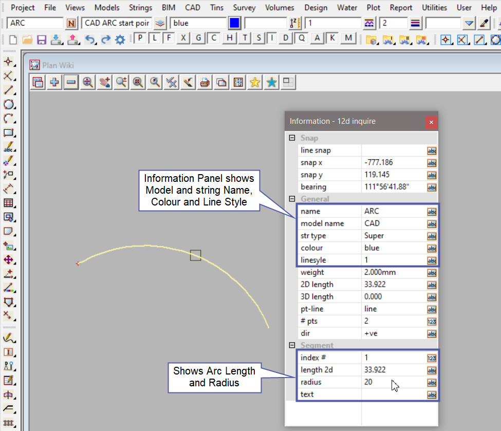Click the CAD text 'abc' tool
Image resolution: width=501 pixels, height=431 pixels.
tap(8, 147)
